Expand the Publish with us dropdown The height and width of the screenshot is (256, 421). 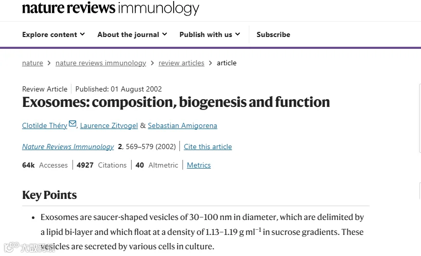[209, 34]
